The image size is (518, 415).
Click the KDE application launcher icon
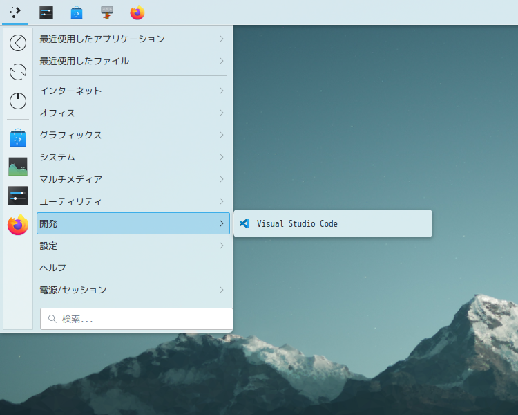click(15, 12)
